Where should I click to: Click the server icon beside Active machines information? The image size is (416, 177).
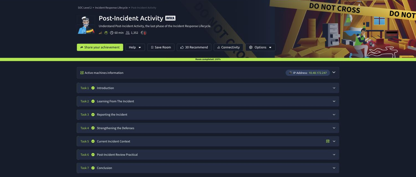[82, 73]
